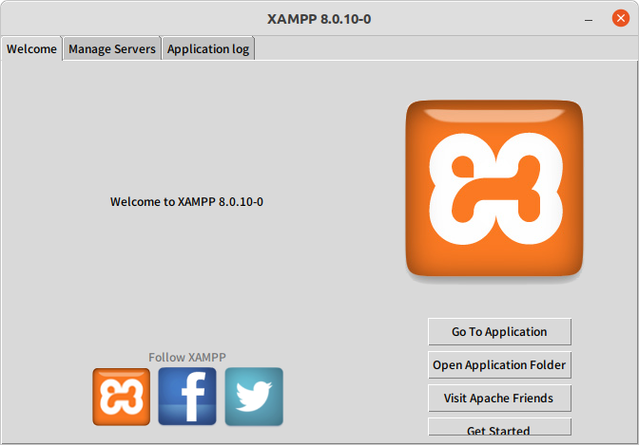Minimize the XAMPP window
The height and width of the screenshot is (445, 639).
pyautogui.click(x=589, y=19)
